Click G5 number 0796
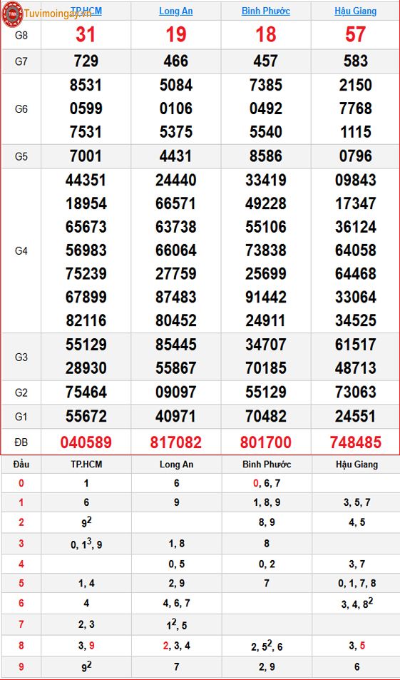Screen dimensions: 400x680 355,156
